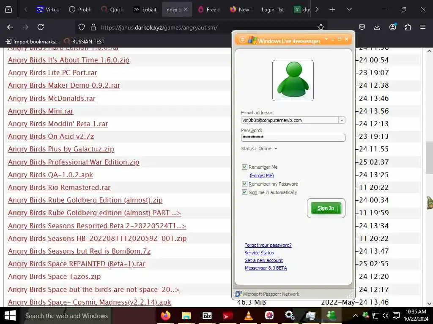433x324 pixels.
Task: Open the Action Center notifications icon
Action: point(396,316)
